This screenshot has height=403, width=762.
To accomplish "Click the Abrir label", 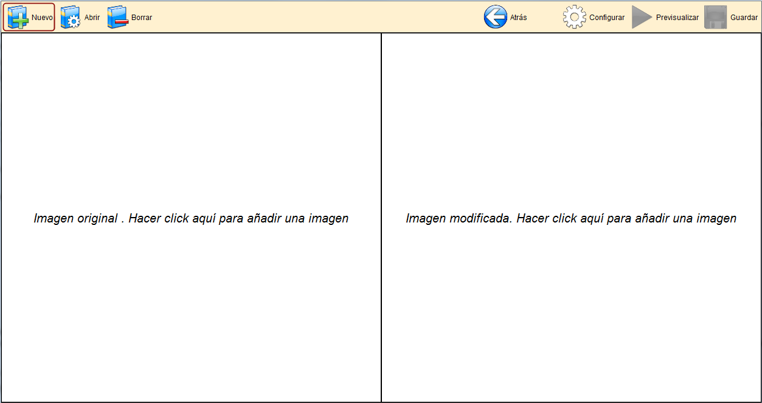I will (92, 18).
